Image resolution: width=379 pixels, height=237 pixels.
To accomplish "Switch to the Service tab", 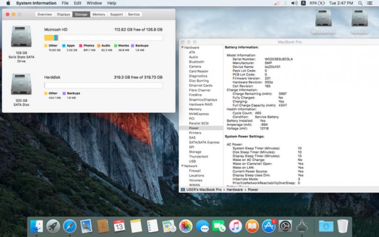I will pyautogui.click(x=134, y=15).
